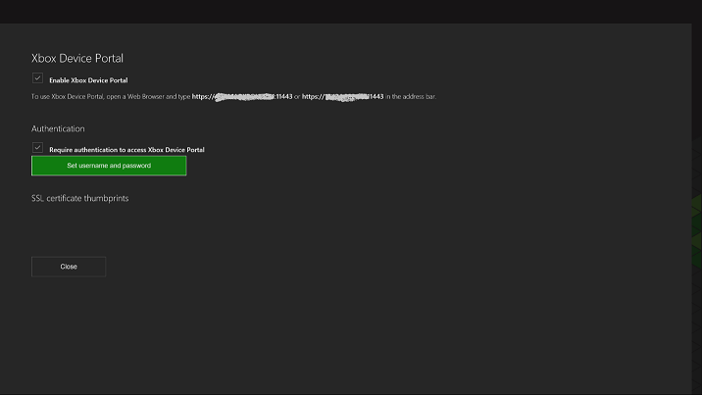The width and height of the screenshot is (702, 395).
Task: Close the Xbox Device Portal dialog
Action: click(69, 267)
